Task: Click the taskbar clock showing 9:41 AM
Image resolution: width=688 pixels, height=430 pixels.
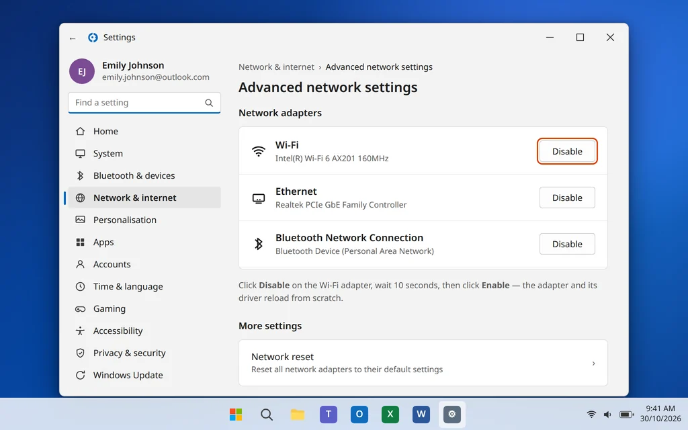Action: [660, 414]
